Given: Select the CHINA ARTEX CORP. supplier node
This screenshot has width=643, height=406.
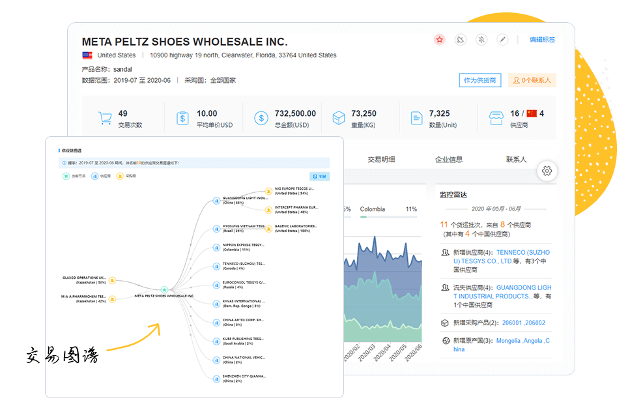Looking at the screenshot, I should 216,323.
